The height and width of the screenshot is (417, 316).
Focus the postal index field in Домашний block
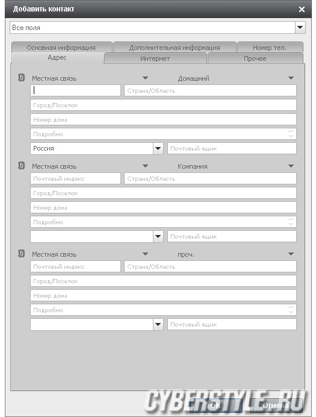(75, 90)
